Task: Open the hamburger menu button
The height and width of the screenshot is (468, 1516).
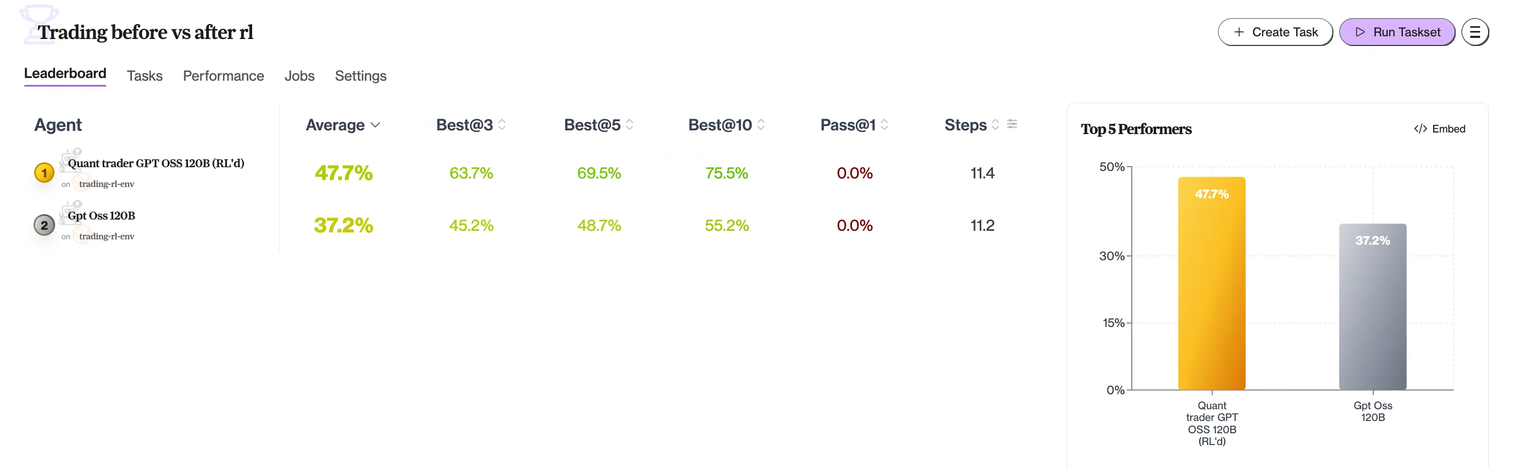Action: click(1474, 33)
